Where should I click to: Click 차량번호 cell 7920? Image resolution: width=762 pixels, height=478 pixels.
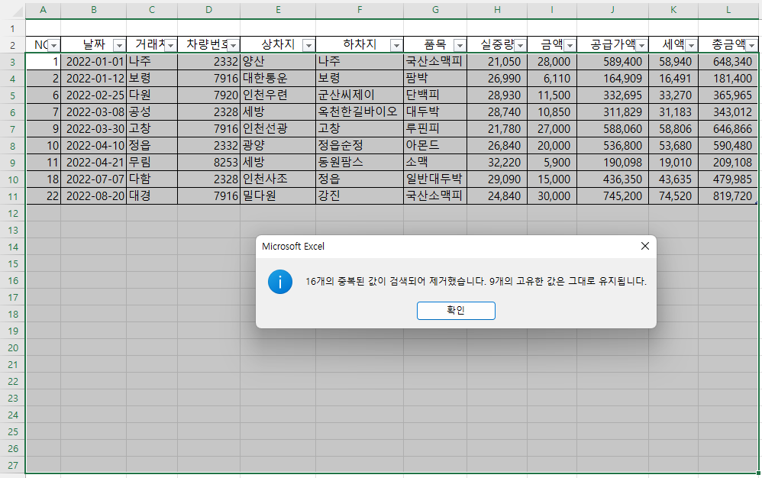tap(209, 95)
